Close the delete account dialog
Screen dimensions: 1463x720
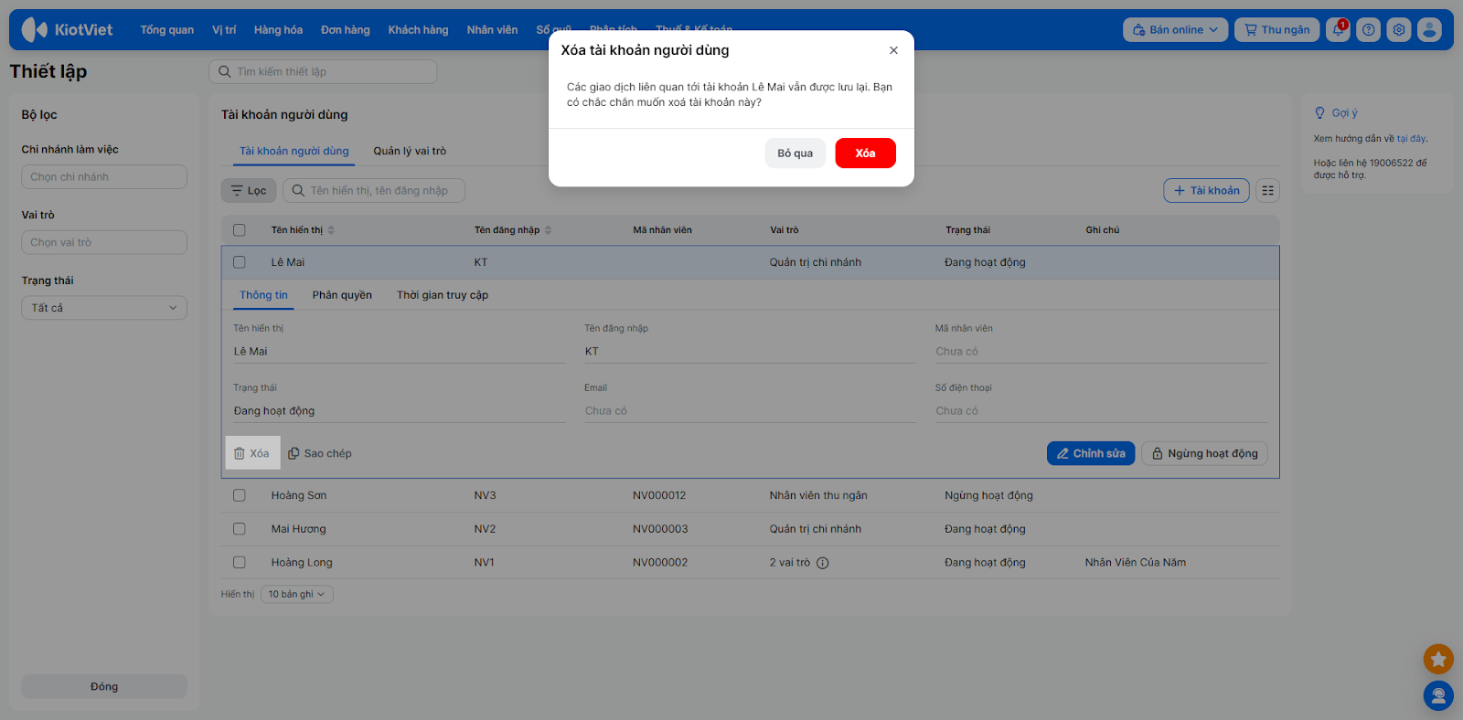(x=893, y=51)
